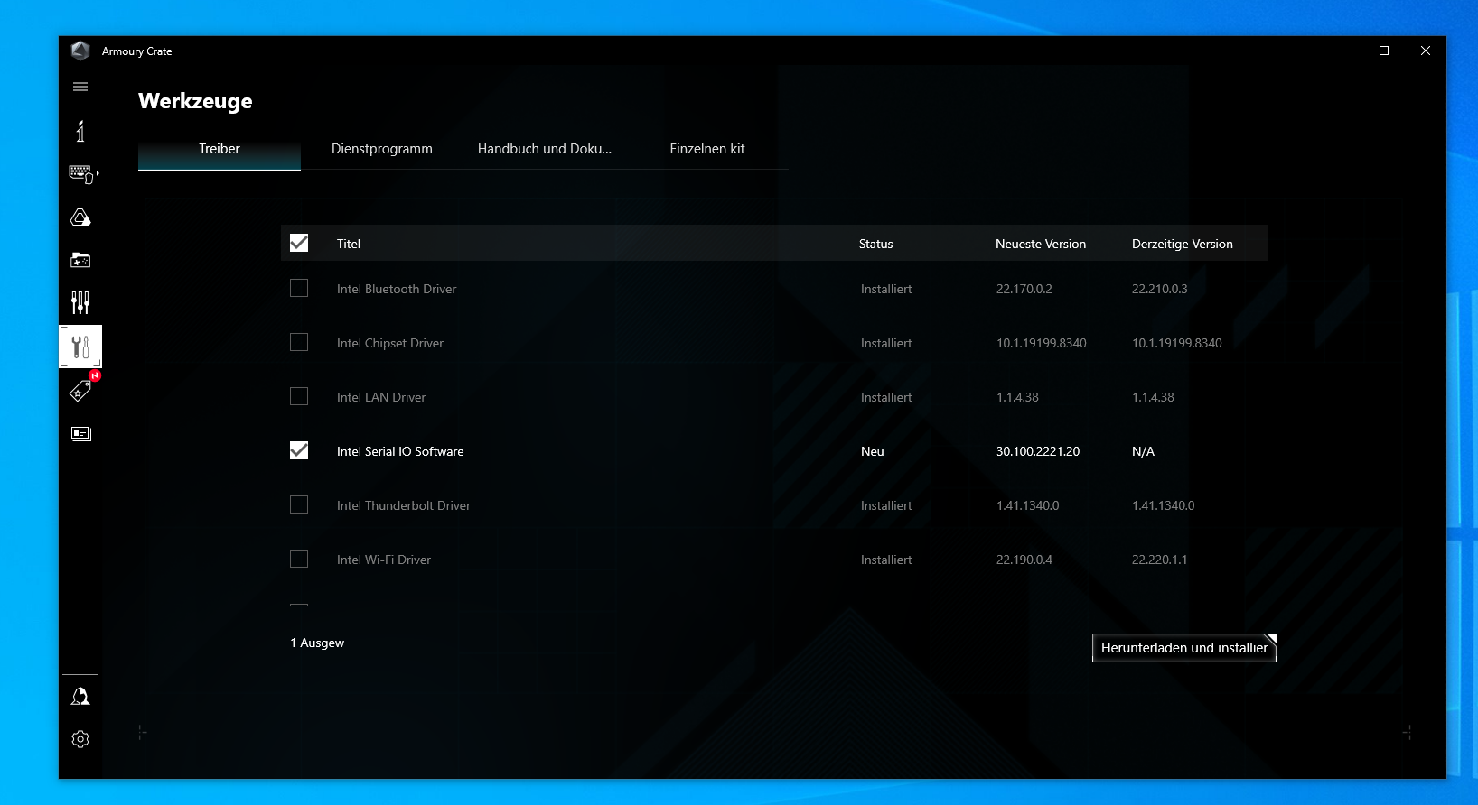Screen dimensions: 1478x805
Task: Open the Handbuch und Doku... tab
Action: pyautogui.click(x=545, y=149)
